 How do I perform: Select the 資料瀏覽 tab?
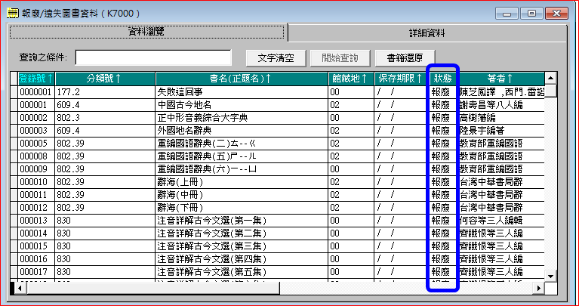coord(146,32)
